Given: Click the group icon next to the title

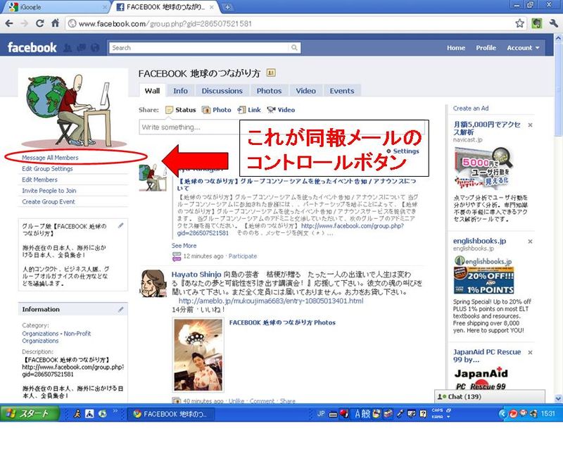Looking at the screenshot, I should 271,73.
